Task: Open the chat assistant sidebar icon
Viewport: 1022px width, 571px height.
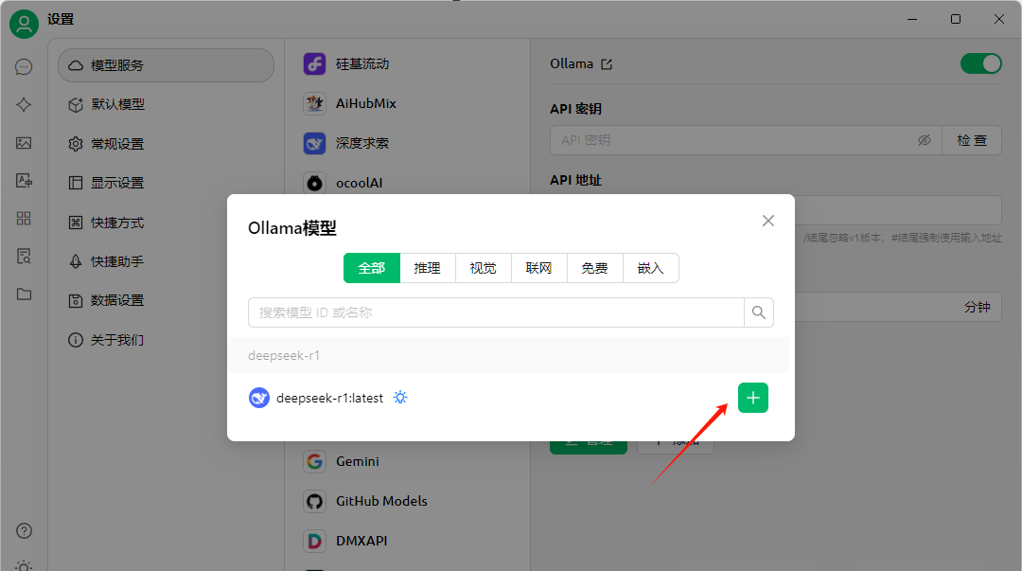Action: click(24, 67)
